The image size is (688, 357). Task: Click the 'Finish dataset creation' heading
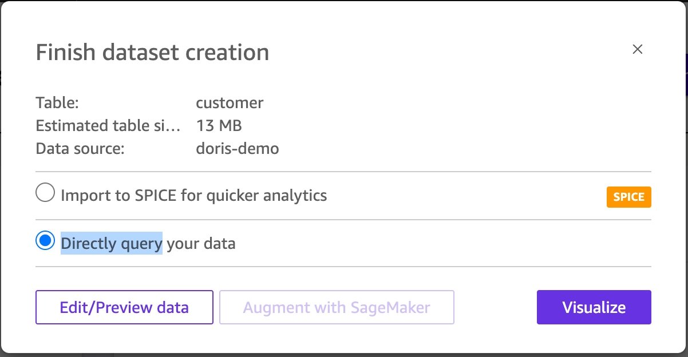tap(152, 53)
